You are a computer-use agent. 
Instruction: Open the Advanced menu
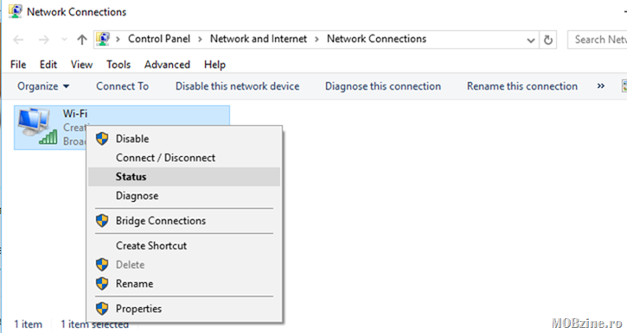tap(167, 65)
